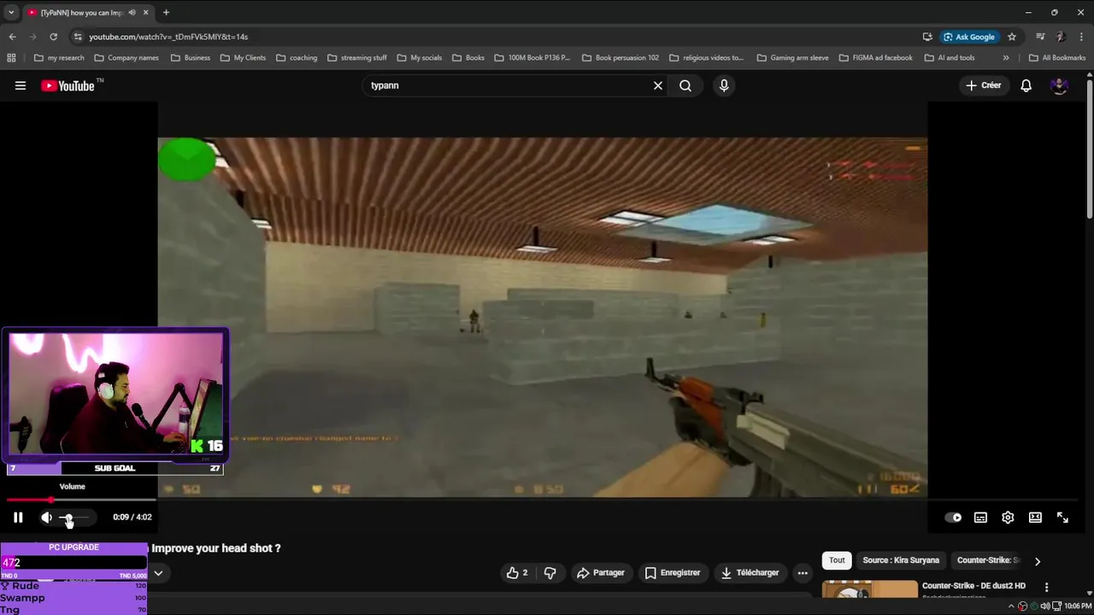The image size is (1094, 615).
Task: Open the YouTube account avatar menu
Action: point(1059,85)
